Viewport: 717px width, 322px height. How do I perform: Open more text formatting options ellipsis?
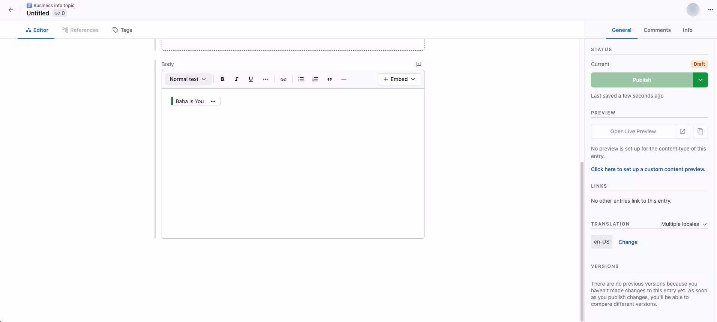pyautogui.click(x=265, y=79)
